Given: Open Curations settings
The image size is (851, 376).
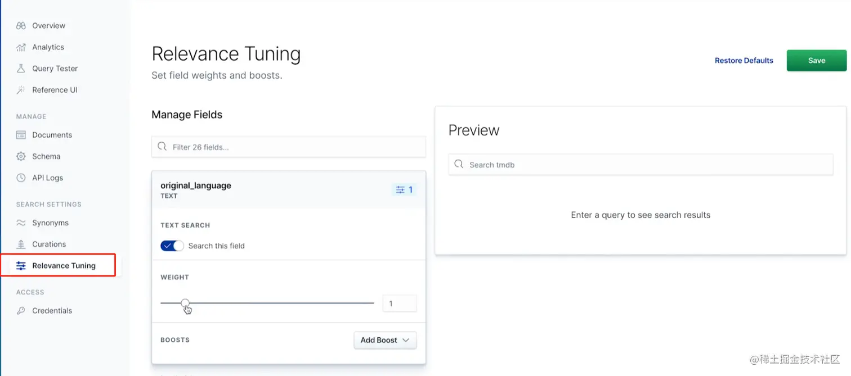Looking at the screenshot, I should [x=49, y=244].
